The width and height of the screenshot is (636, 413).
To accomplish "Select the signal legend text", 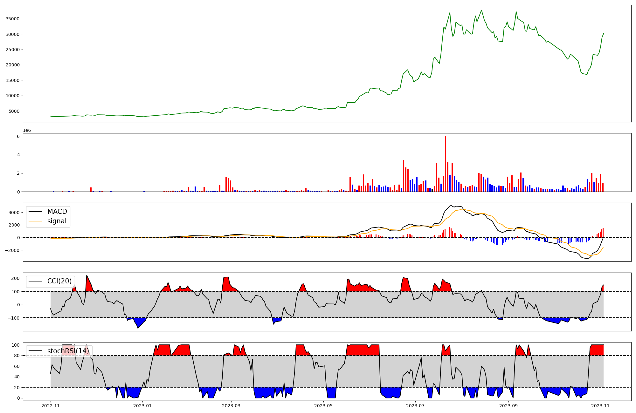I will pos(57,221).
